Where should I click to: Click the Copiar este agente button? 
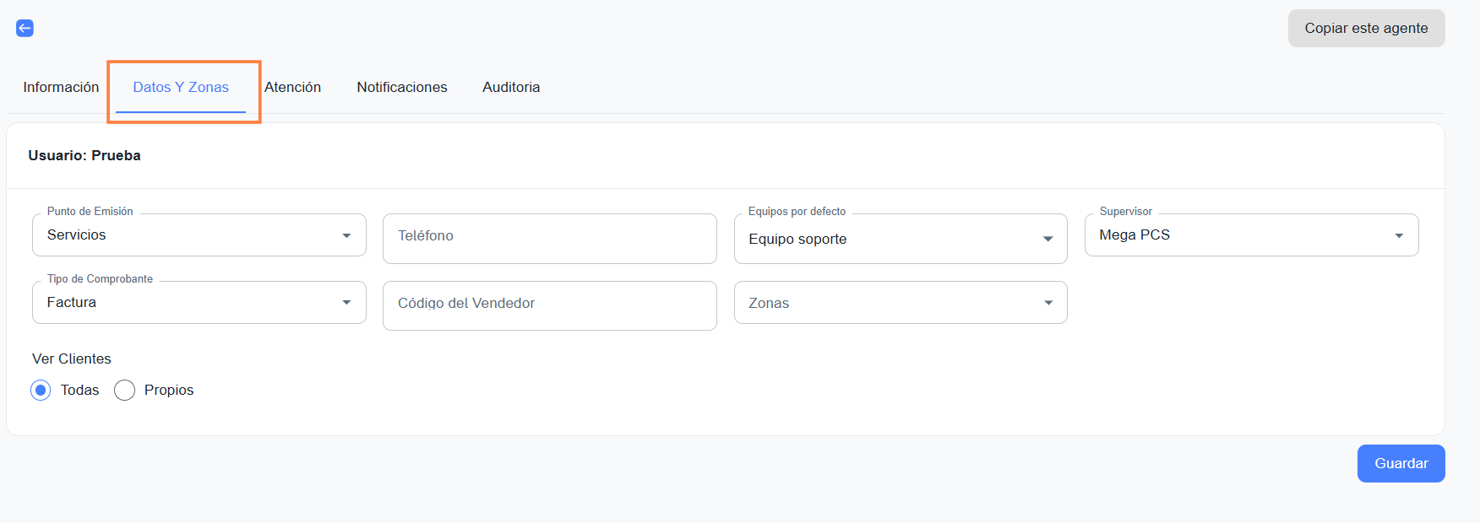1366,29
